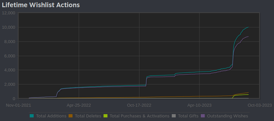This screenshot has height=121, width=274.
Task: Click the teal line's peak endpoint
Action: pos(248,27)
